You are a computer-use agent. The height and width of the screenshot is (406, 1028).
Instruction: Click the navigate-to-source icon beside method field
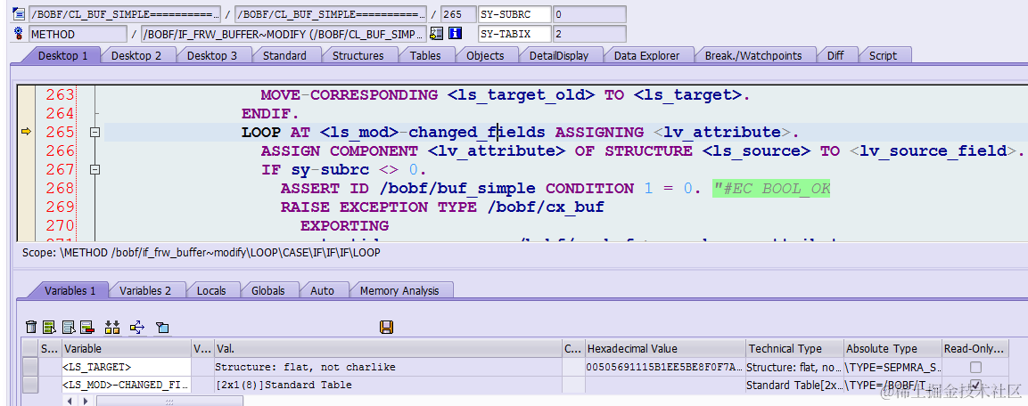pyautogui.click(x=437, y=34)
